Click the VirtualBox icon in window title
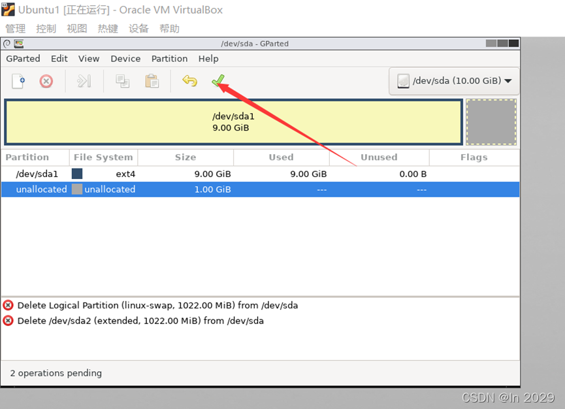Screen dimensions: 565x409 coord(8,9)
